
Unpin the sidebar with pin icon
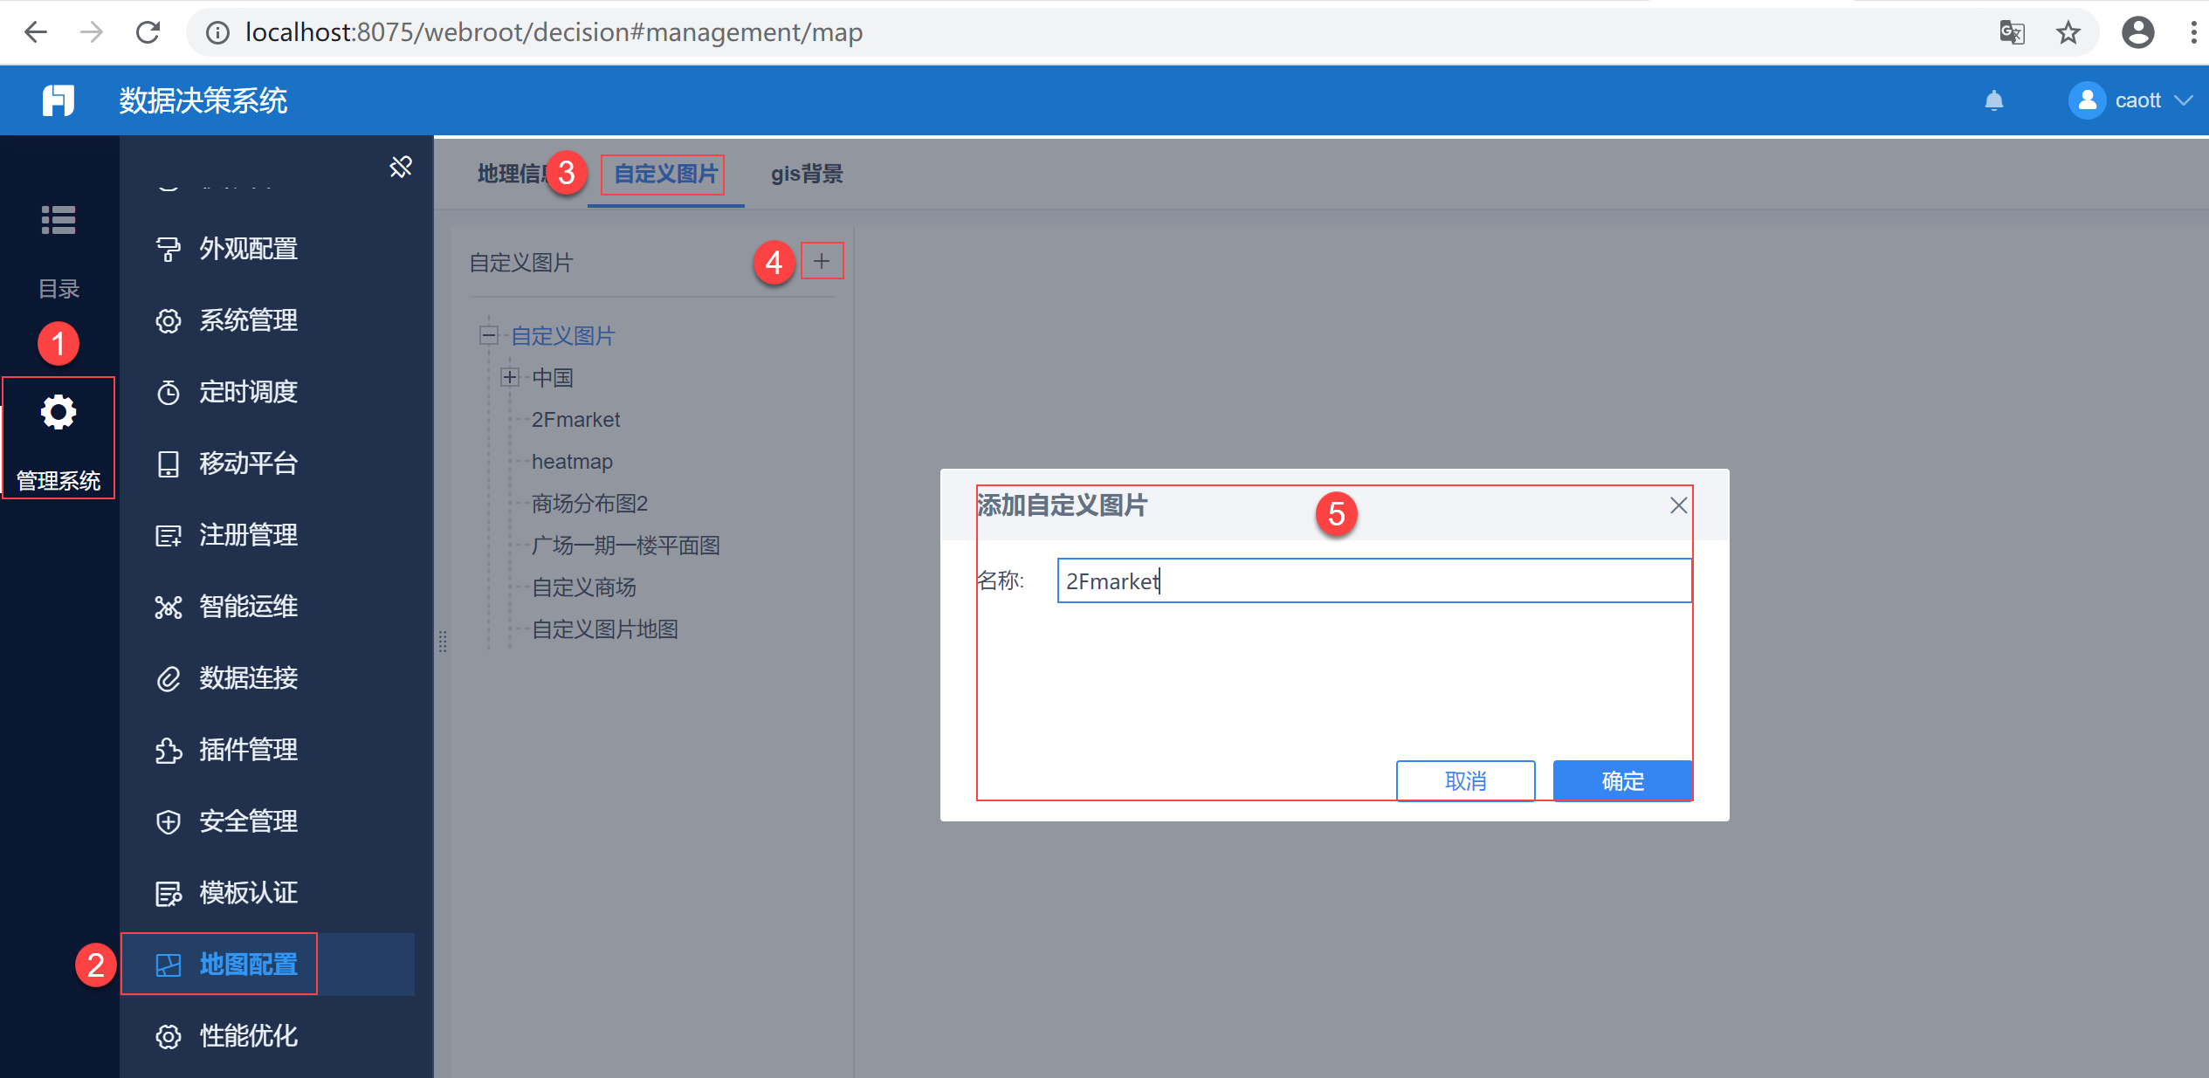pyautogui.click(x=401, y=167)
